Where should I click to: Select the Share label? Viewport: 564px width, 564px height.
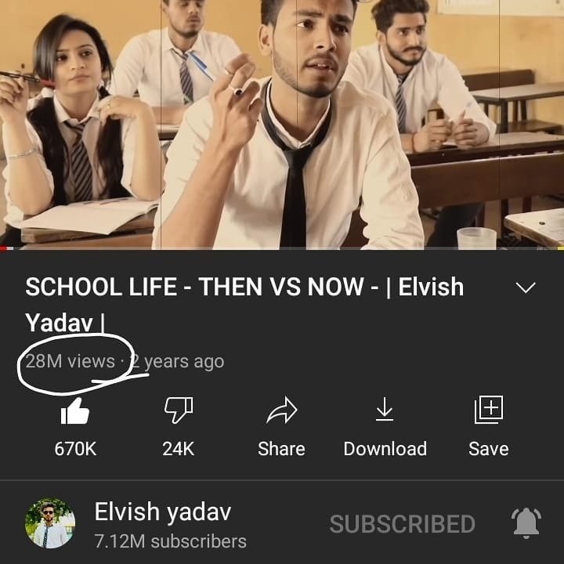(281, 449)
